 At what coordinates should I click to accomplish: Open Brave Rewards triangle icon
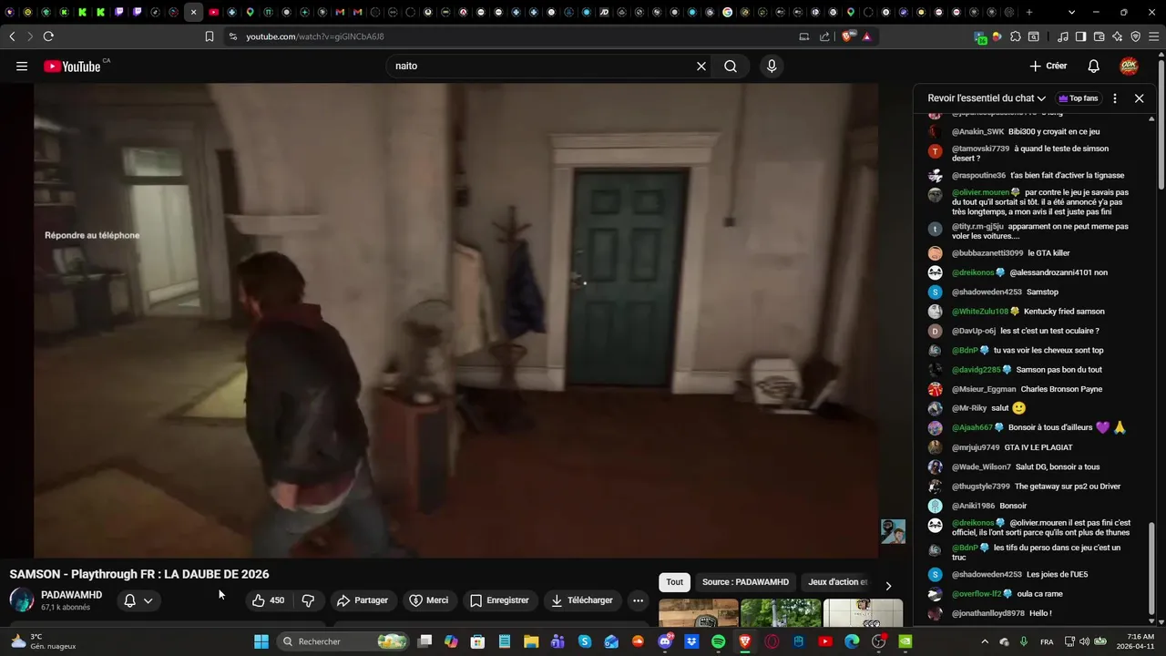click(x=866, y=36)
